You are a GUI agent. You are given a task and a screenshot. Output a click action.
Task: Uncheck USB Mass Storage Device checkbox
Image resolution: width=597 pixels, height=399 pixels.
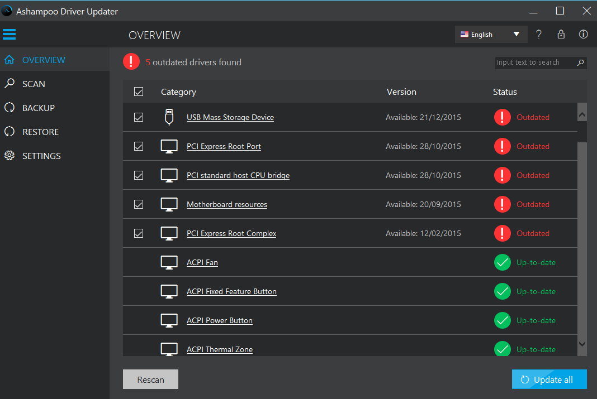(x=139, y=117)
